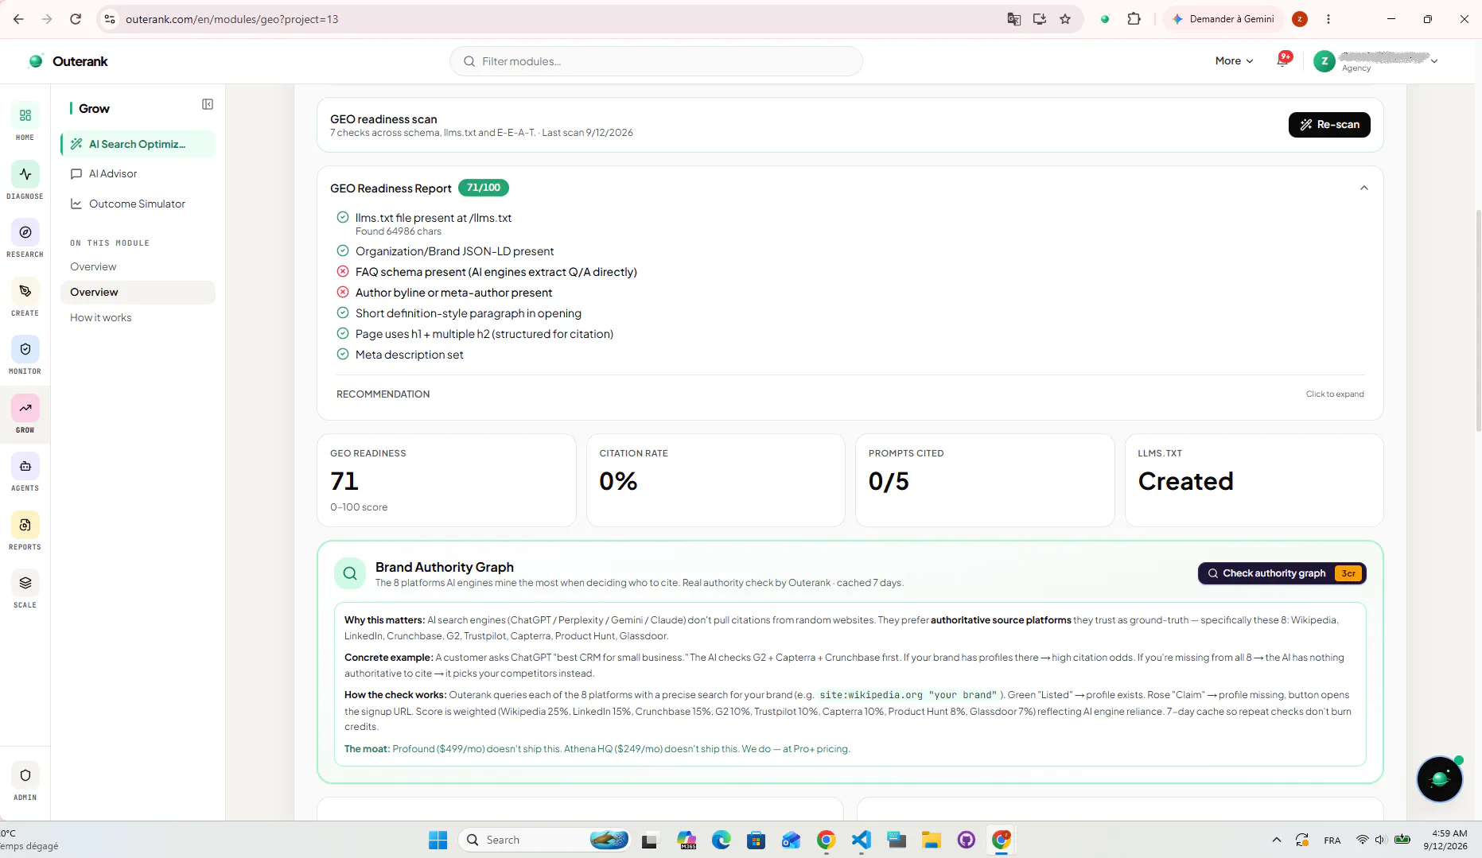Screen dimensions: 1482x858
Task: Click 'Organization/Brand JSON-LD present' row
Action: click(x=445, y=251)
